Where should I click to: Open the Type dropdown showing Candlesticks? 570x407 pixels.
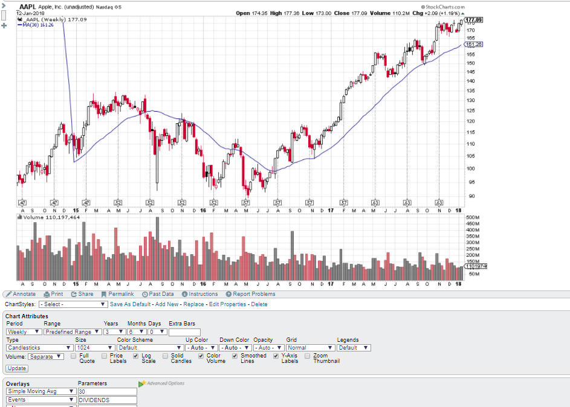point(39,348)
